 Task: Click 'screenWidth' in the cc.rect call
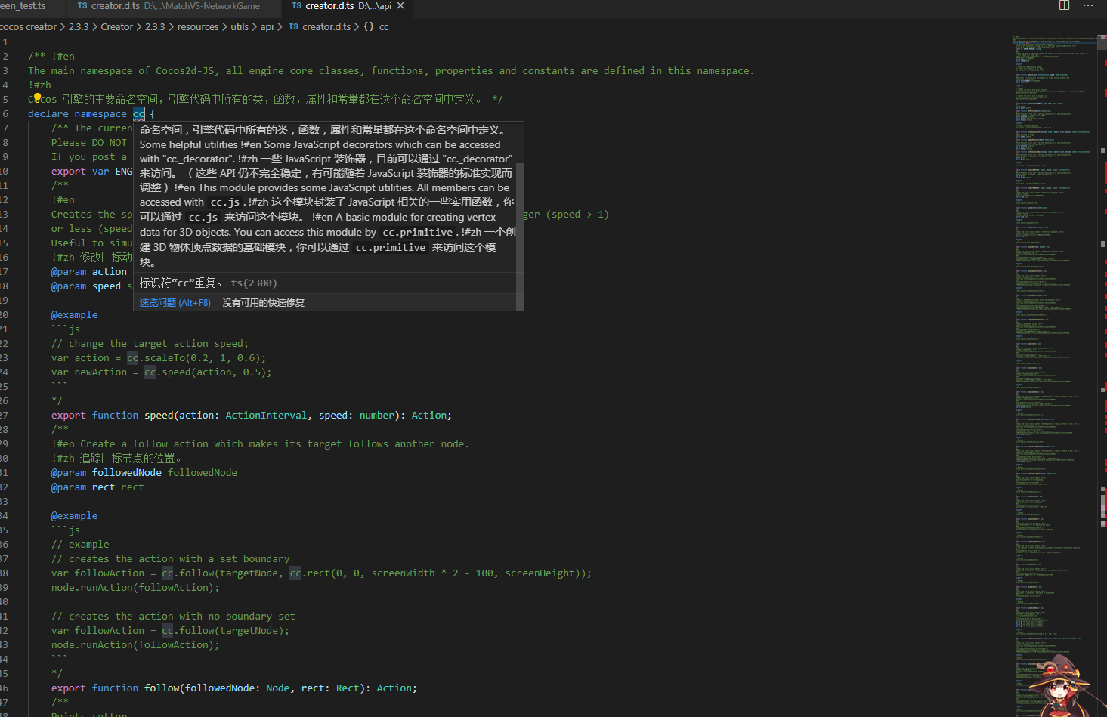(x=403, y=573)
